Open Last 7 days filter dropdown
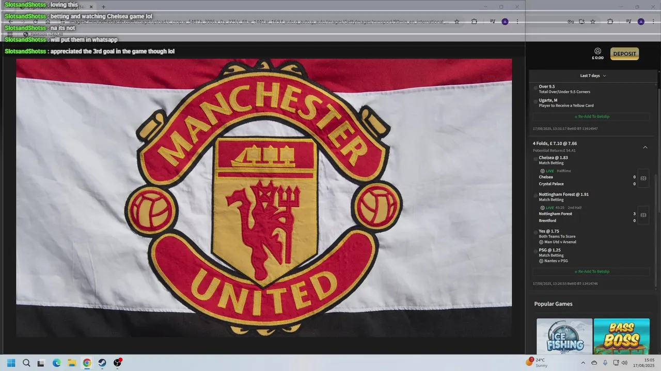Viewport: 661px width, 371px height. point(593,76)
